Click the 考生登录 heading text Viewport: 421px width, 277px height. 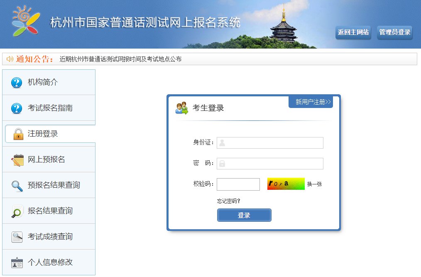pyautogui.click(x=208, y=108)
